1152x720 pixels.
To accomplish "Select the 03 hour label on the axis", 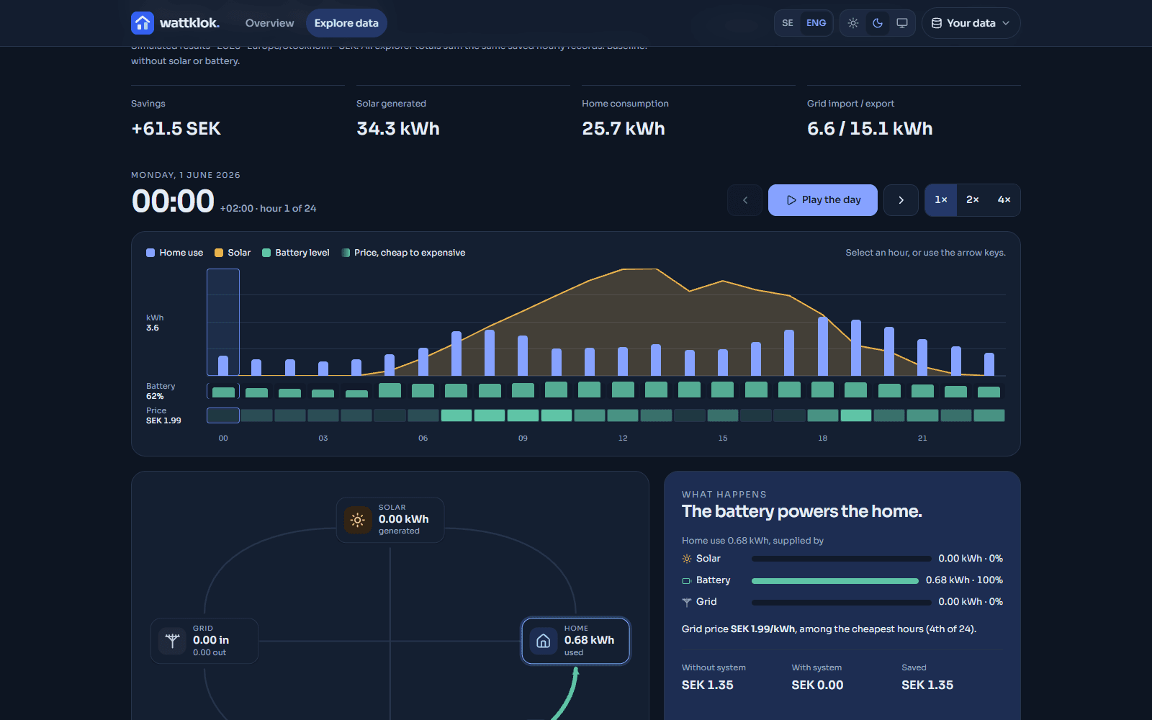I will pos(323,438).
